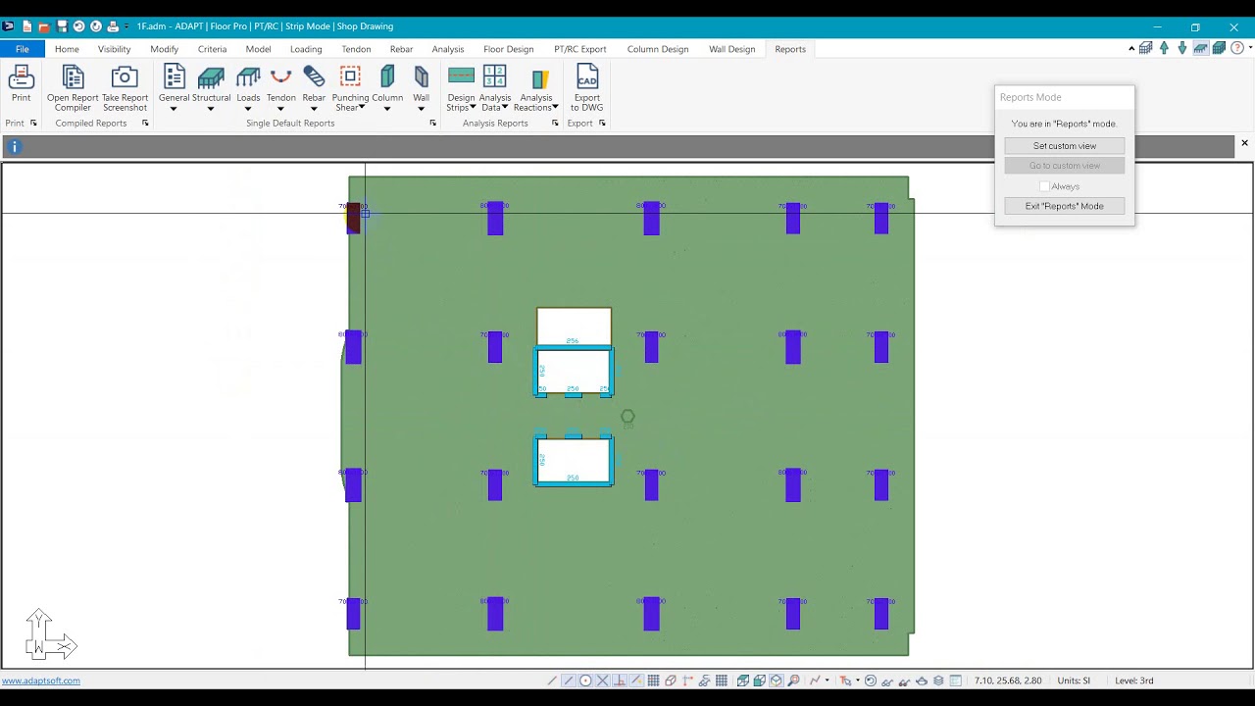Click the Open folder icon in title bar
This screenshot has width=1255, height=706.
point(43,26)
